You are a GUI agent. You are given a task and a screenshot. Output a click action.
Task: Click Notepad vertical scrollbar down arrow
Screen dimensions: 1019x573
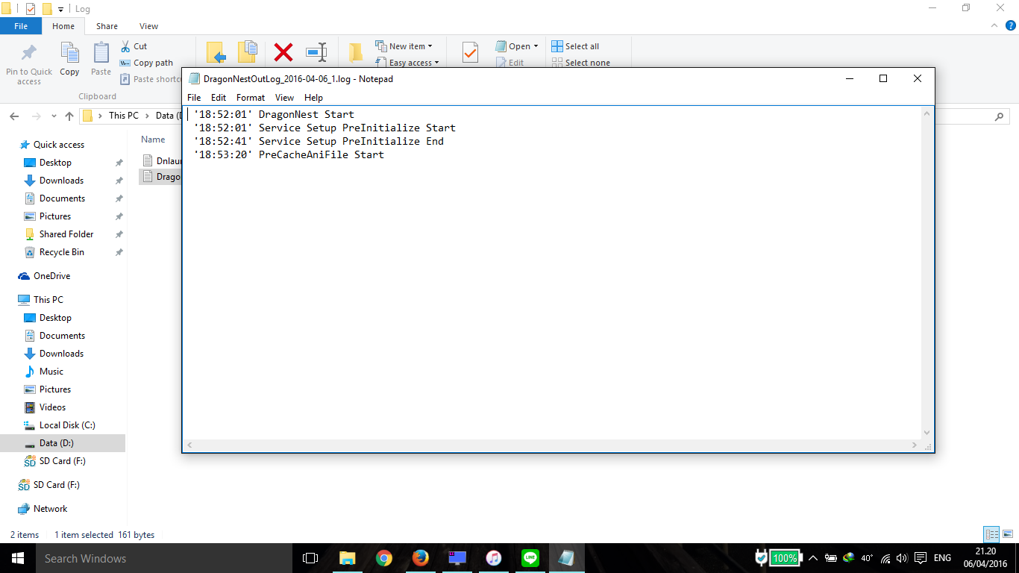pos(927,433)
